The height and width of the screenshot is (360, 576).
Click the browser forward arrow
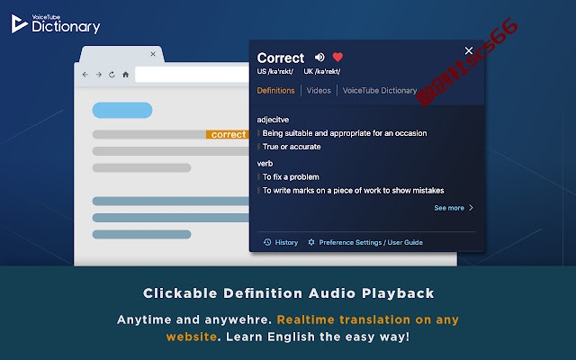coord(98,75)
